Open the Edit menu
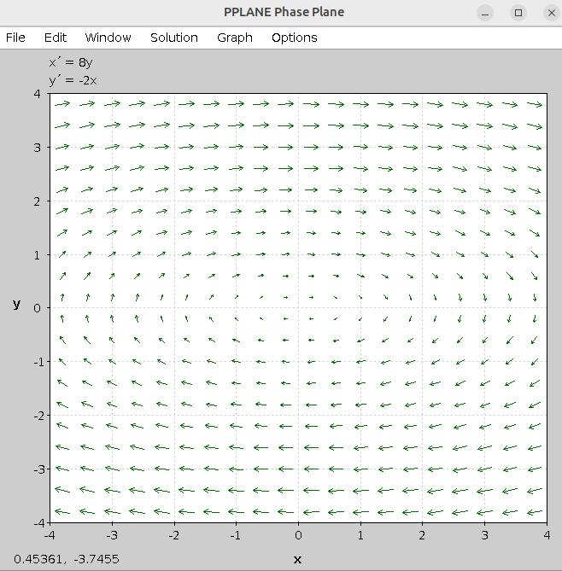This screenshot has height=571, width=562. coord(56,38)
